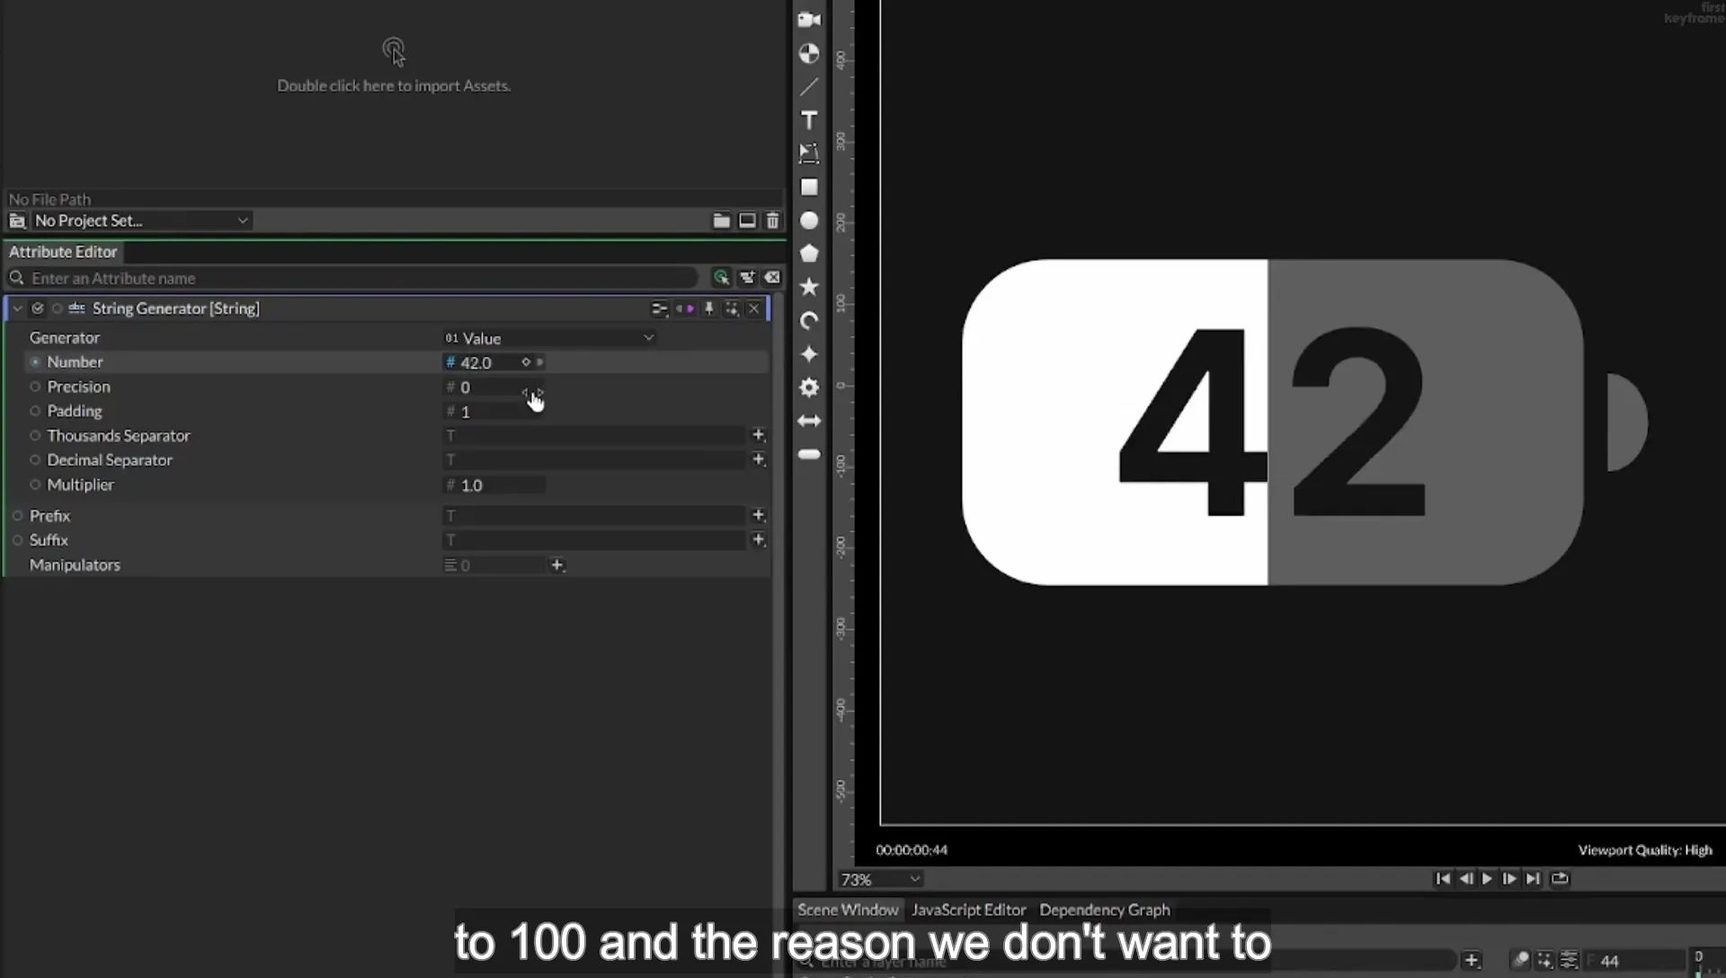Switch to the Dependency Graph tab
Image resolution: width=1726 pixels, height=978 pixels.
point(1105,910)
